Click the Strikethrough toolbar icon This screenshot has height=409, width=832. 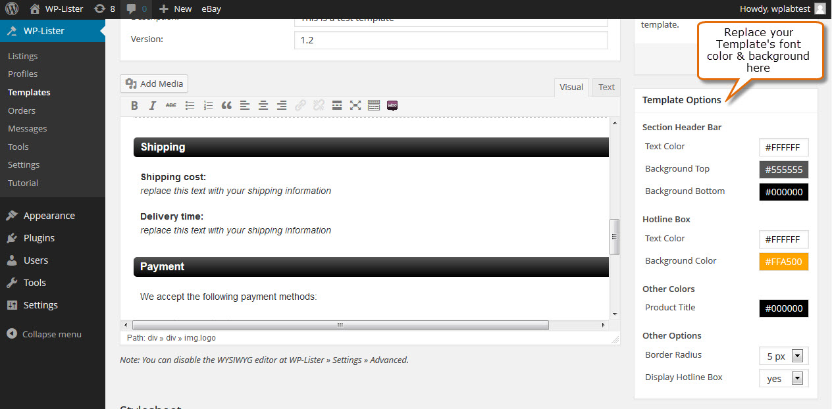coord(171,105)
